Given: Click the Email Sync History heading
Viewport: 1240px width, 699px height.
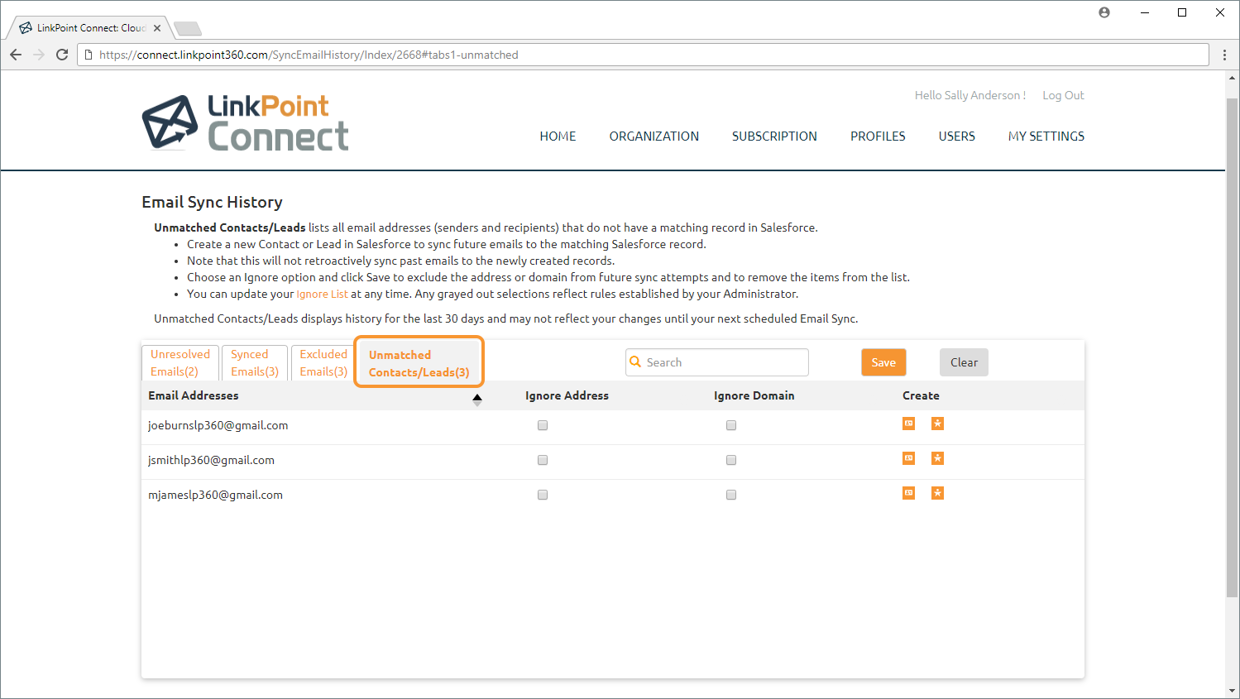Looking at the screenshot, I should point(212,202).
